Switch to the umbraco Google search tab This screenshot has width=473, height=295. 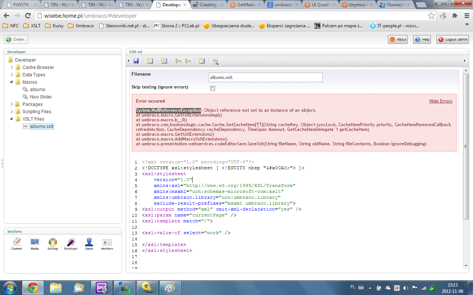[x=282, y=5]
